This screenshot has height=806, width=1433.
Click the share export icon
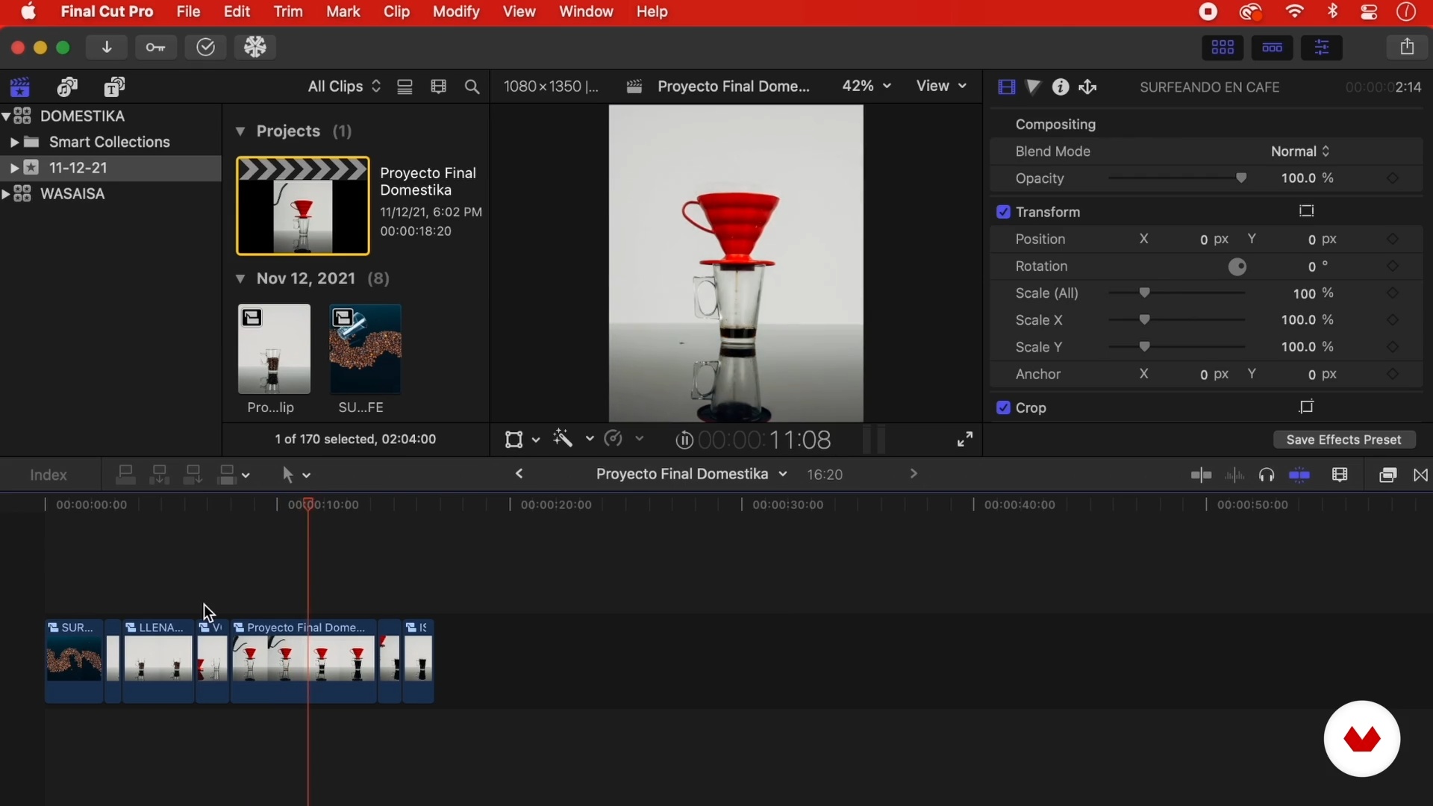pos(1407,47)
